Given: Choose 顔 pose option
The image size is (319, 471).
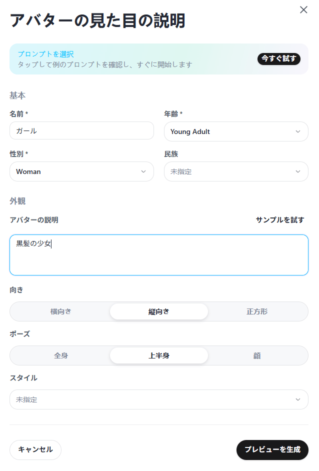Looking at the screenshot, I should [257, 355].
